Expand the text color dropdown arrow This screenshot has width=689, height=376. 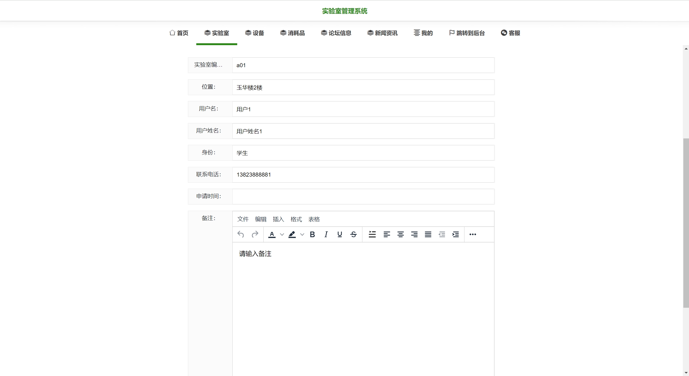click(x=282, y=234)
